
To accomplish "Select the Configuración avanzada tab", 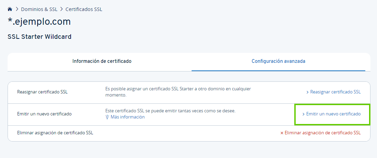I will (x=278, y=61).
